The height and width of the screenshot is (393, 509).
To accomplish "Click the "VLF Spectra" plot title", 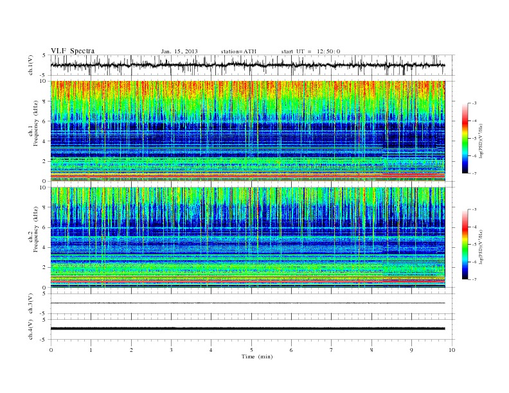I will pos(73,51).
